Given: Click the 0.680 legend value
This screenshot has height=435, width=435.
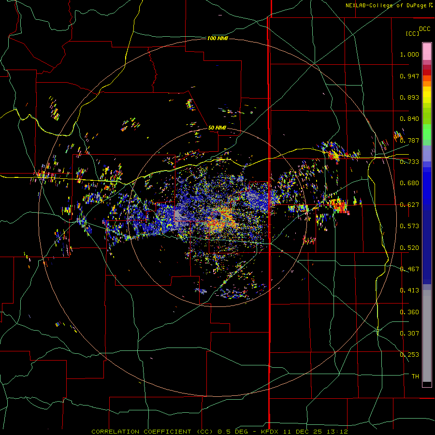Looking at the screenshot, I should tap(409, 183).
